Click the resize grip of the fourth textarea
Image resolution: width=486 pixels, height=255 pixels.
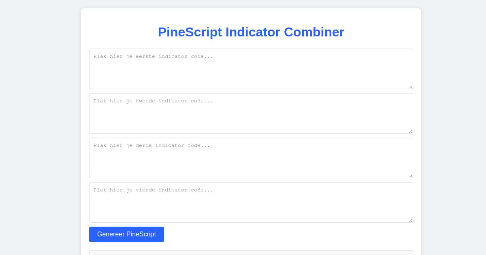(x=410, y=220)
